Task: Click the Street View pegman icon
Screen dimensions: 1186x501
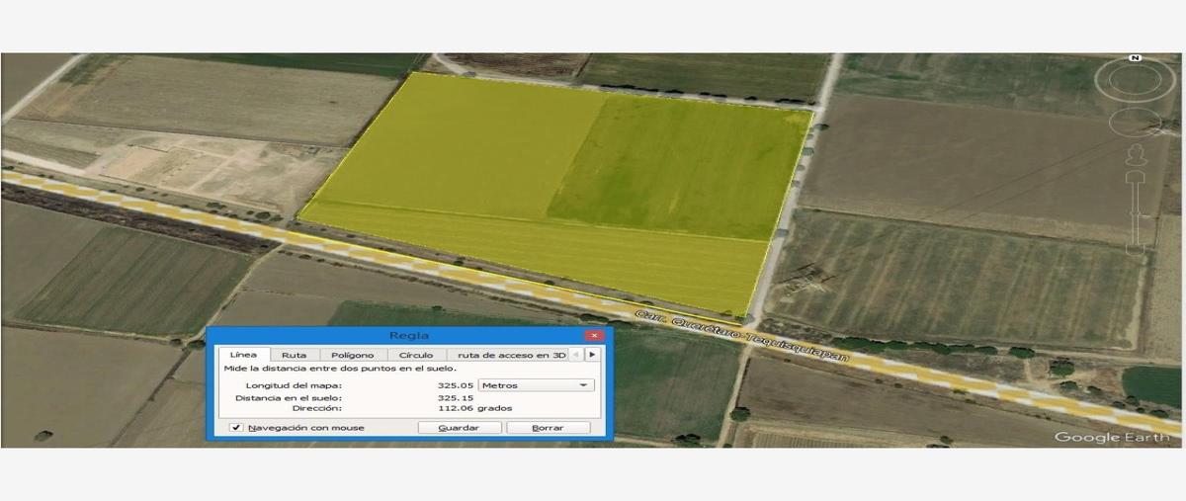Action: click(x=1135, y=154)
